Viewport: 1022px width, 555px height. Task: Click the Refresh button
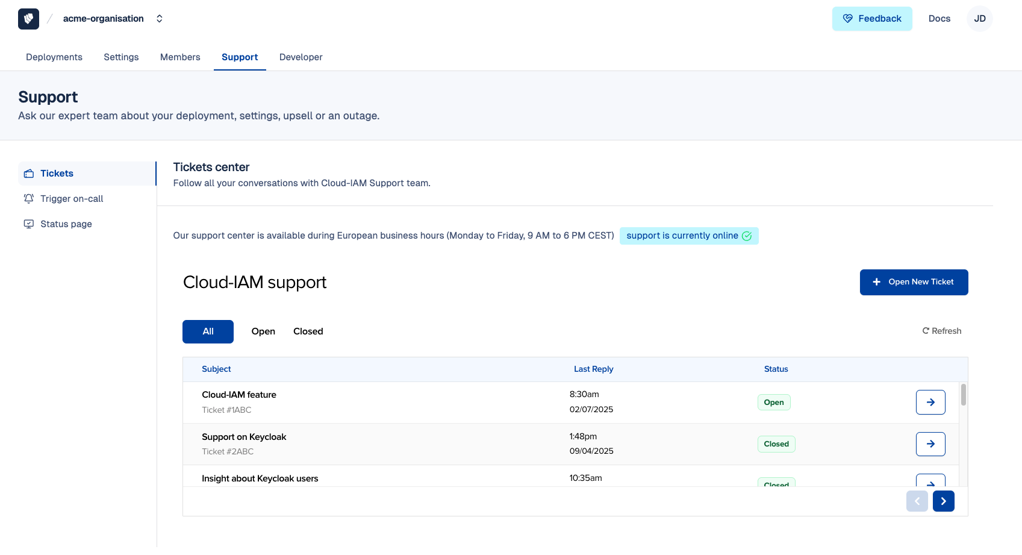(942, 331)
